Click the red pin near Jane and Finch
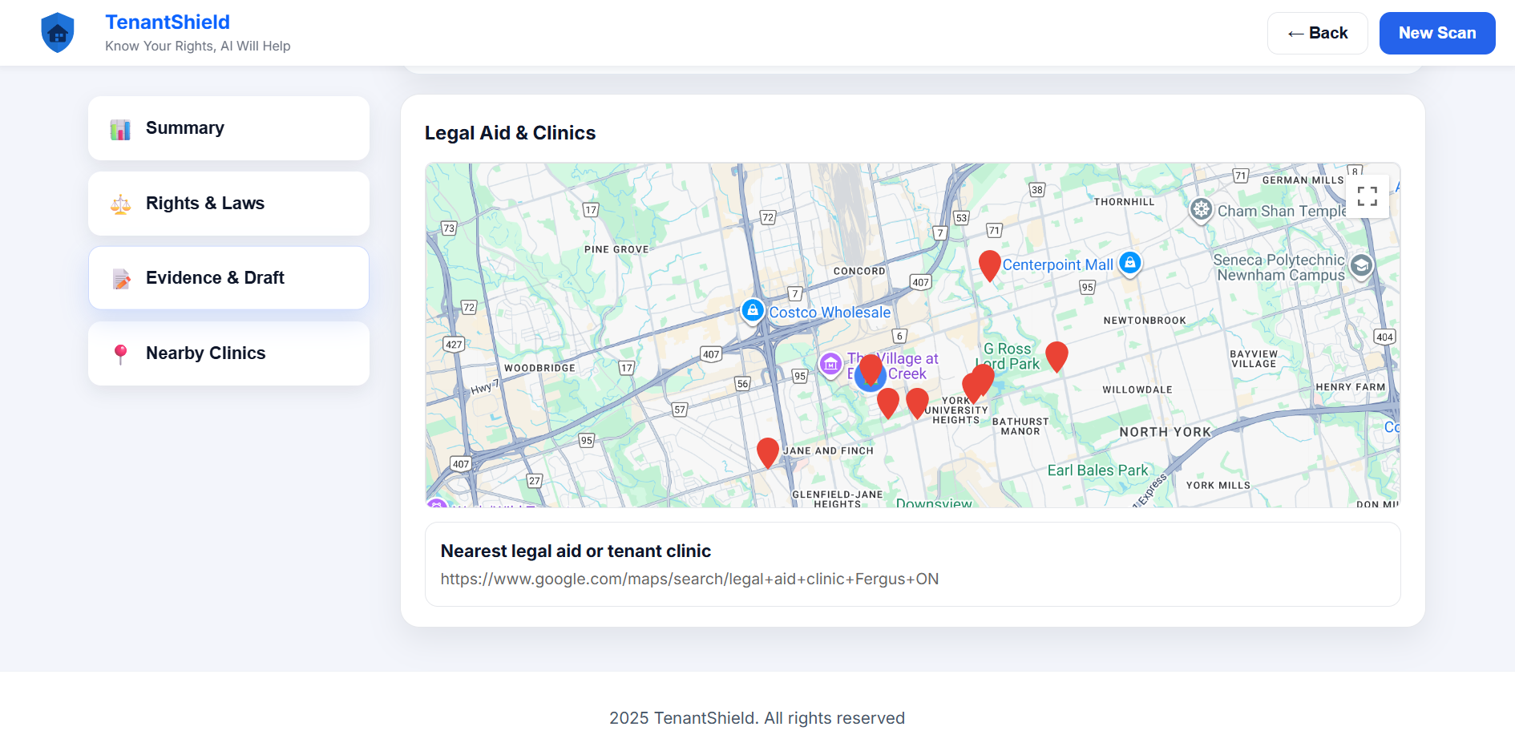The height and width of the screenshot is (751, 1515). 768,452
